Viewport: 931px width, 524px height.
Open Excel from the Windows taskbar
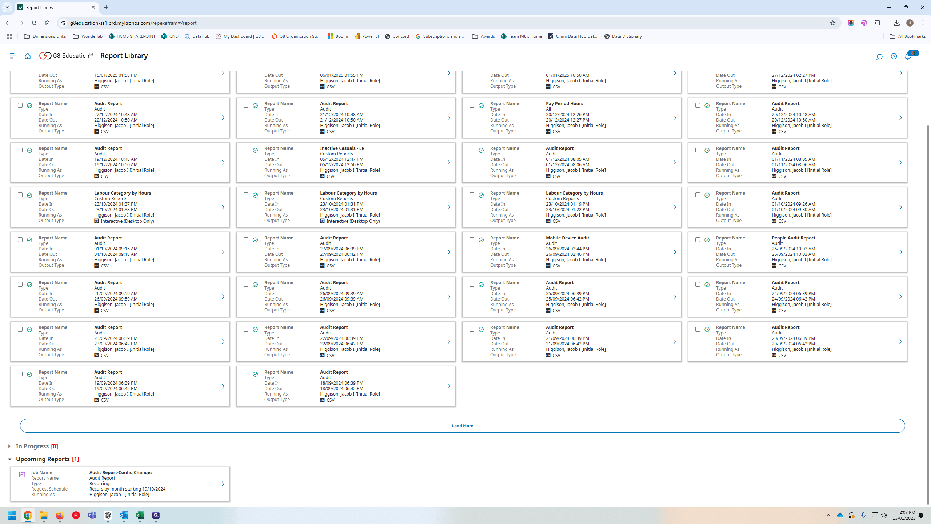pos(140,515)
